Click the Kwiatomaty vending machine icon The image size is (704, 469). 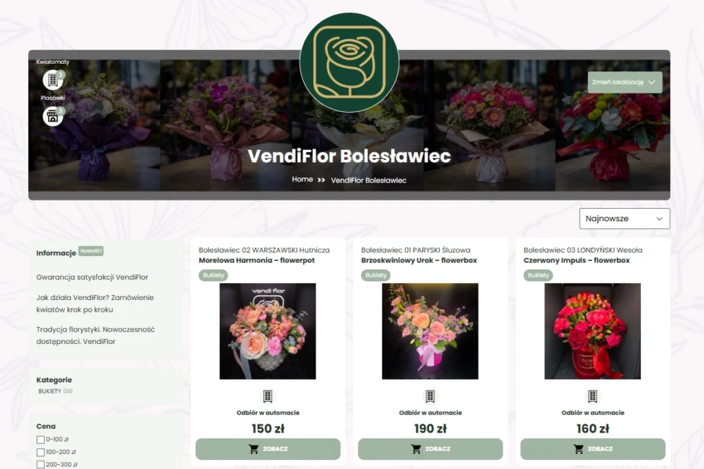pyautogui.click(x=52, y=80)
